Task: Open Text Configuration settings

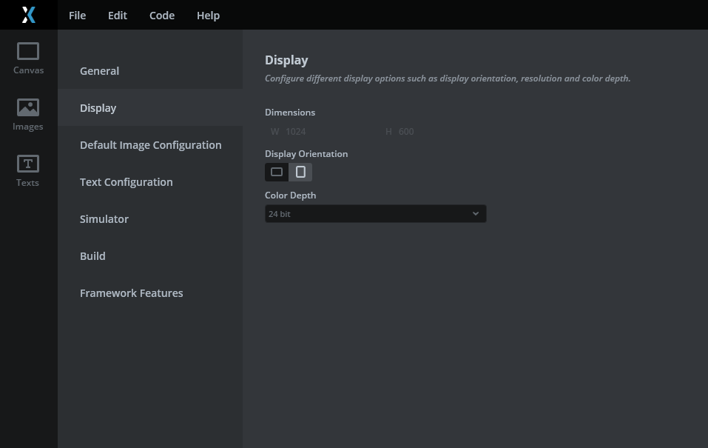Action: [126, 182]
